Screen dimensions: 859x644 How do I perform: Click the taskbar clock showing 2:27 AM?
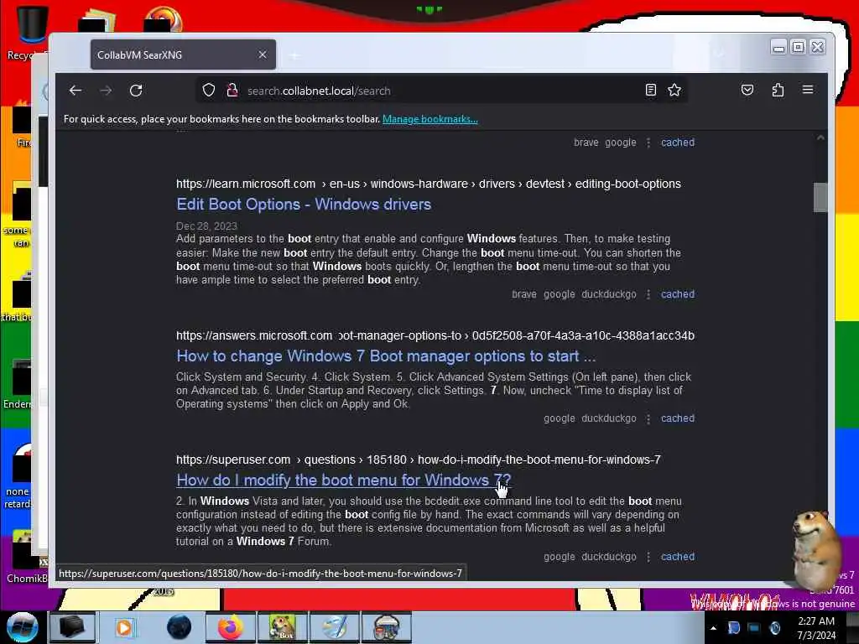point(816,628)
